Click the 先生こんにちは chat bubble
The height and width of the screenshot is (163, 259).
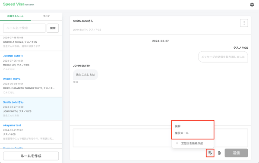85,75
